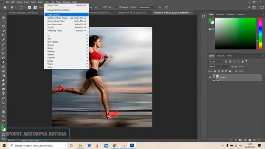The image size is (265, 149).
Task: Open the Image menu
Action: (19, 2)
